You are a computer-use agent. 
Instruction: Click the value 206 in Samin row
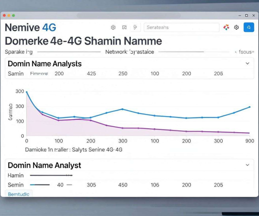[x=218, y=73]
